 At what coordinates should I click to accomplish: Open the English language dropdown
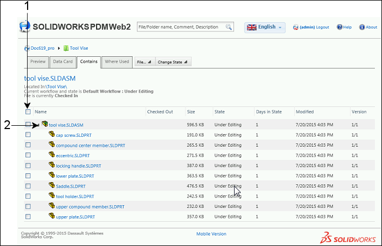(265, 27)
